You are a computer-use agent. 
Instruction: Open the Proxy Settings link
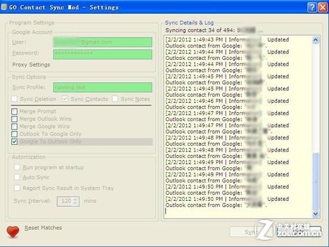coord(31,65)
